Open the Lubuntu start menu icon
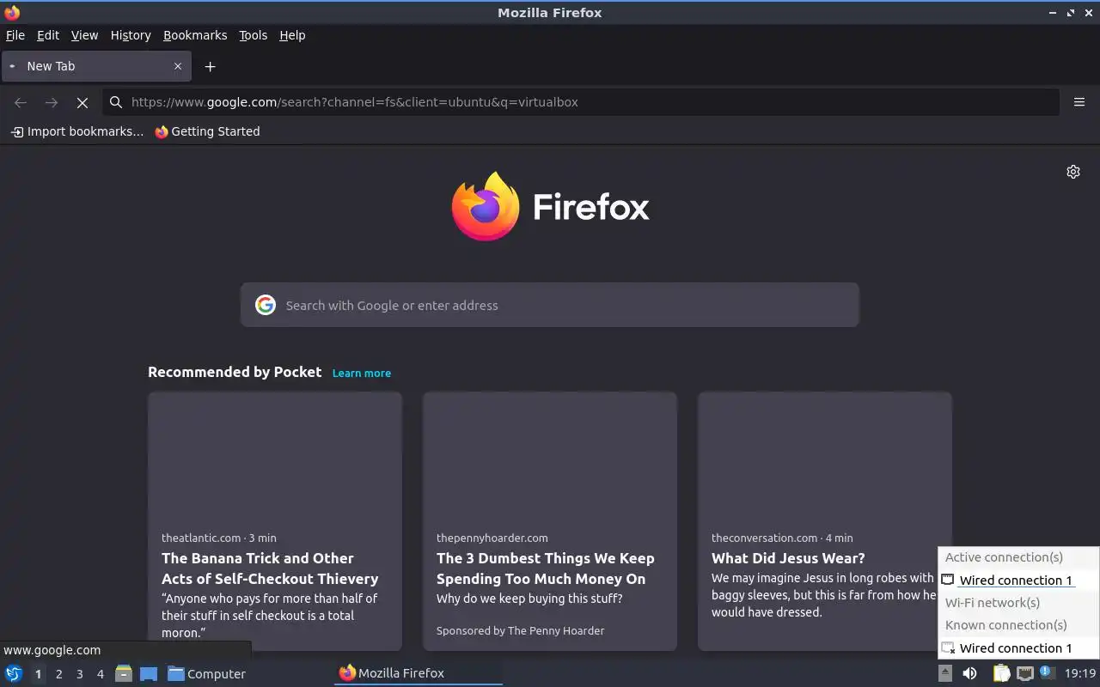1100x687 pixels. [x=13, y=673]
